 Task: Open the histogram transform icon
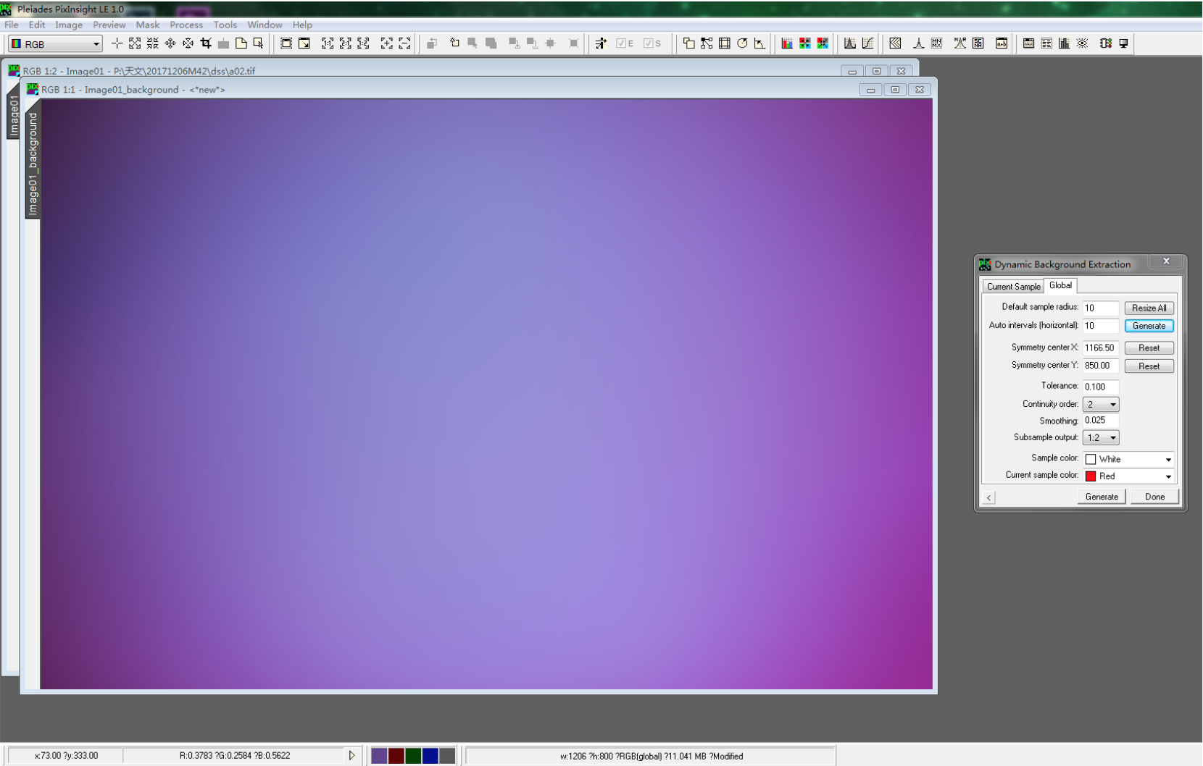point(850,43)
